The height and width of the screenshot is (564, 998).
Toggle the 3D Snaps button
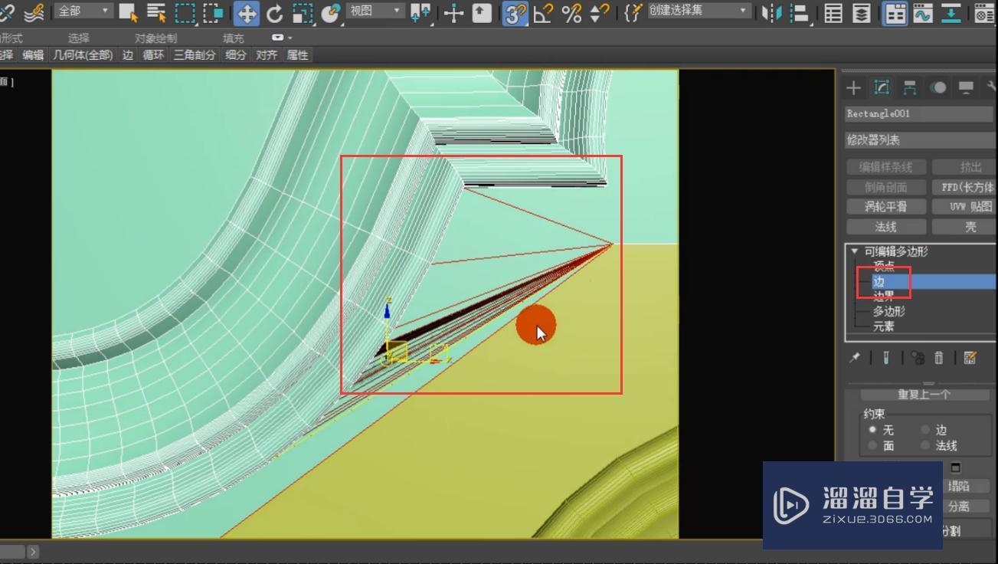[x=515, y=13]
